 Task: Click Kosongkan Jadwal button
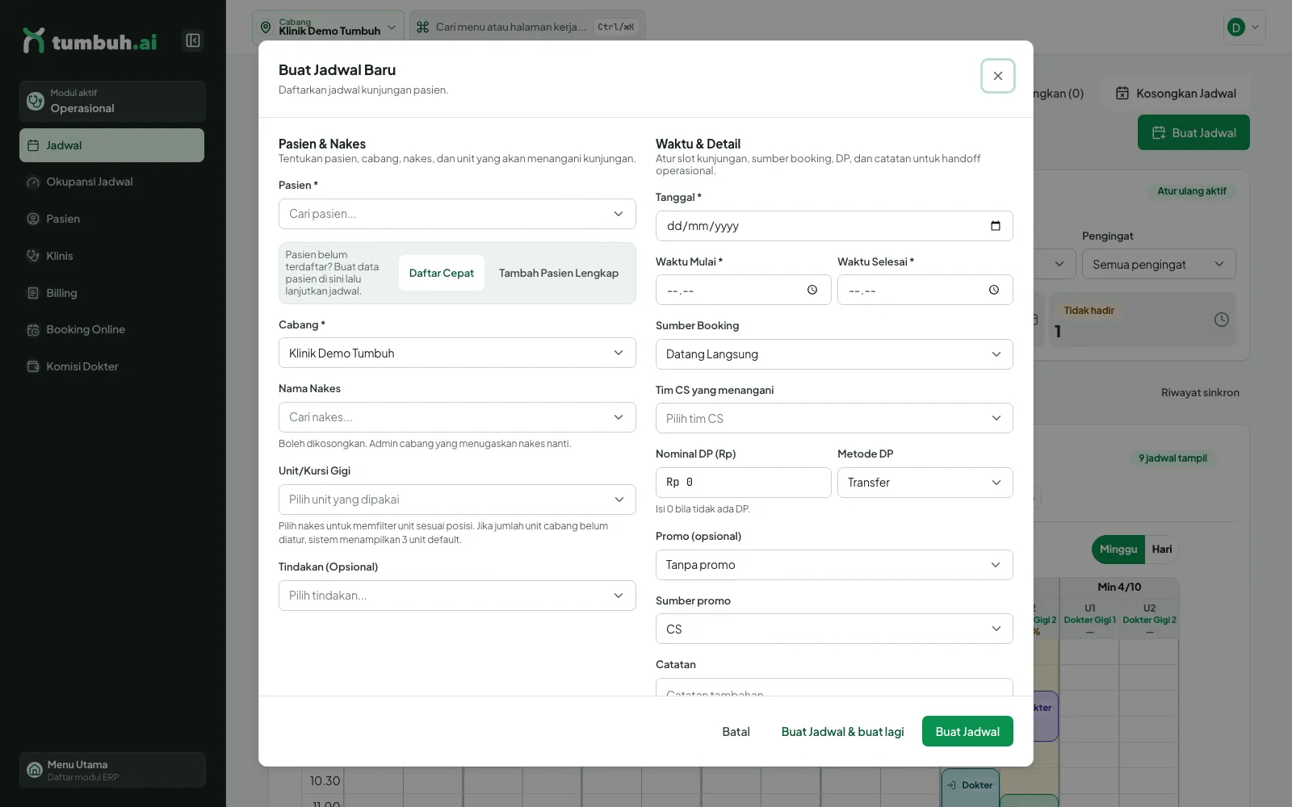pos(1176,93)
